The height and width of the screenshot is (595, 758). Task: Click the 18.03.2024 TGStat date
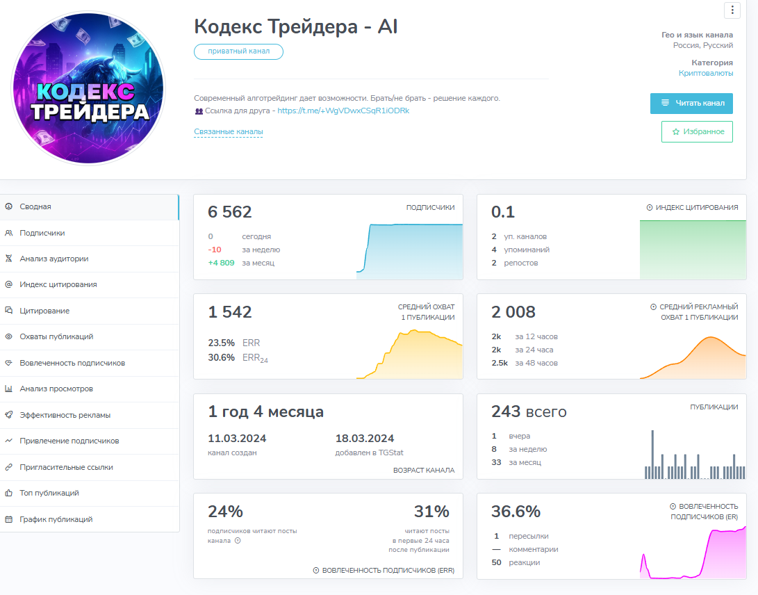click(x=365, y=439)
